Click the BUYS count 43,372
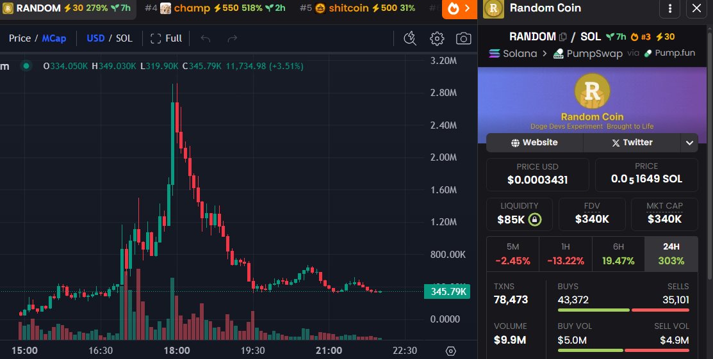 (573, 300)
